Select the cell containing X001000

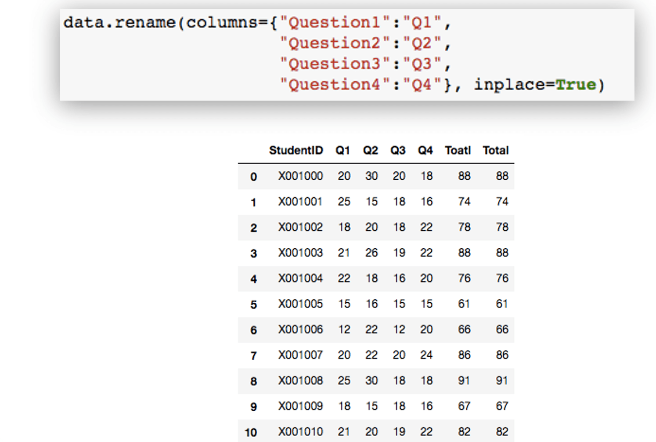pyautogui.click(x=300, y=176)
